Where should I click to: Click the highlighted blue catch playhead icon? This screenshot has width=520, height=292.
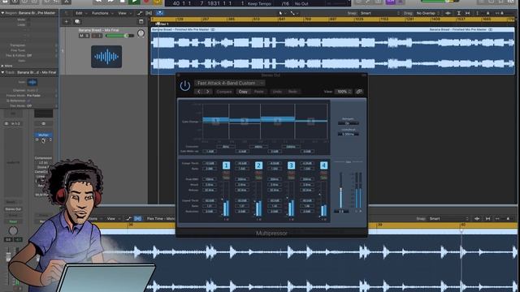click(x=159, y=13)
